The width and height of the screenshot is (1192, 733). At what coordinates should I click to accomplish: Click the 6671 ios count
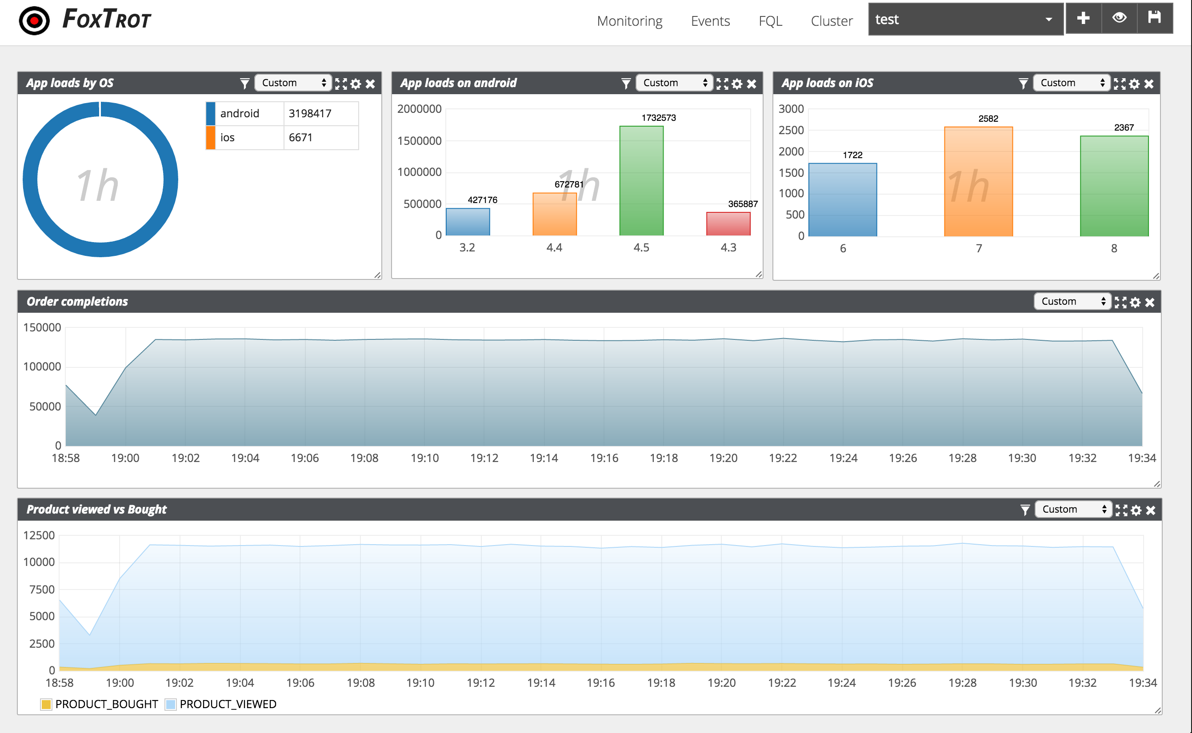tap(301, 138)
